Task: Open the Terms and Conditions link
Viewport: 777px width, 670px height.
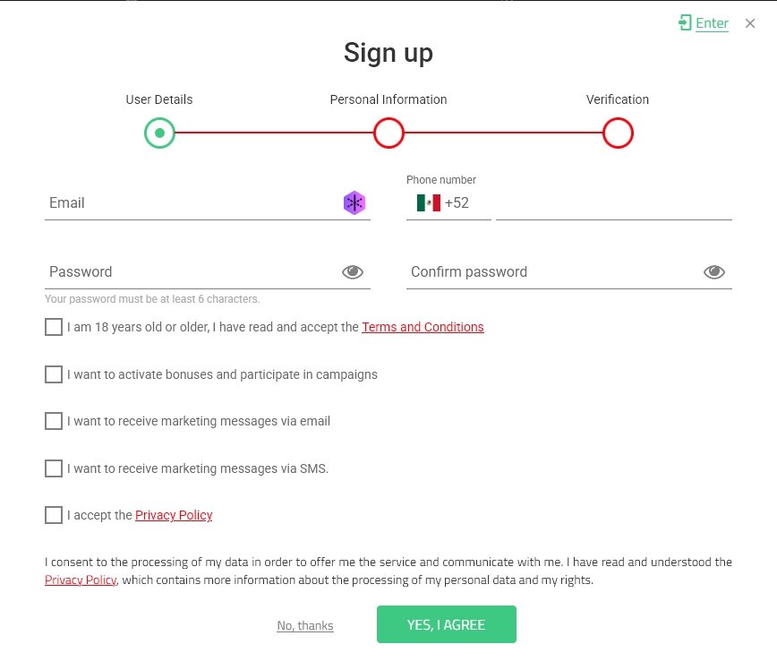Action: pyautogui.click(x=423, y=327)
